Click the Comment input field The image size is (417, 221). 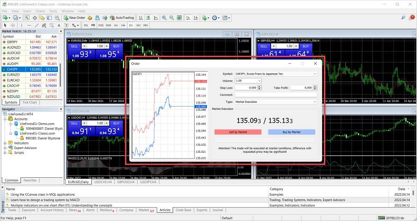276,95
